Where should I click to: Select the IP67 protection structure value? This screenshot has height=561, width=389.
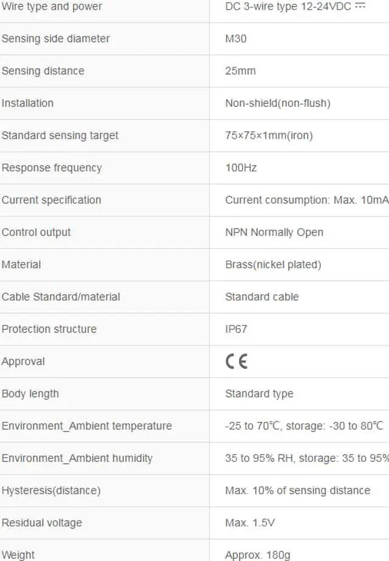[x=236, y=329]
